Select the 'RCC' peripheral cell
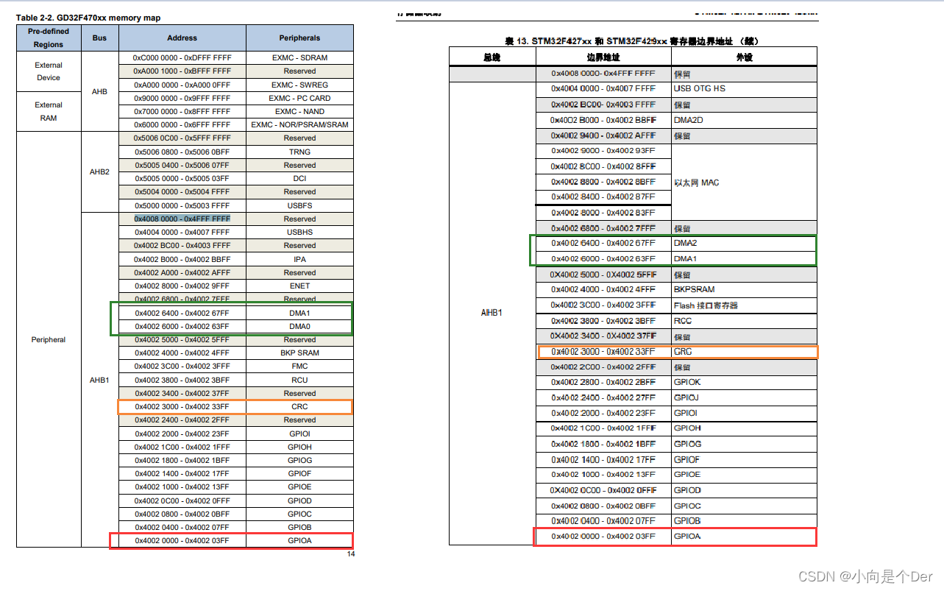The width and height of the screenshot is (944, 591). click(744, 321)
